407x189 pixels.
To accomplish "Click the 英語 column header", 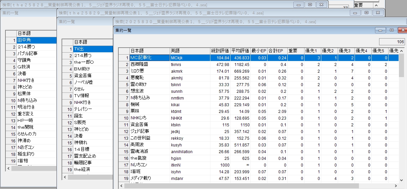I will tap(190, 51).
